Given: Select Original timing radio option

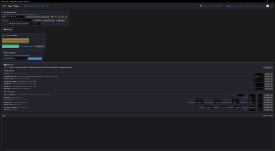Looking at the screenshot, I should 10,24.
